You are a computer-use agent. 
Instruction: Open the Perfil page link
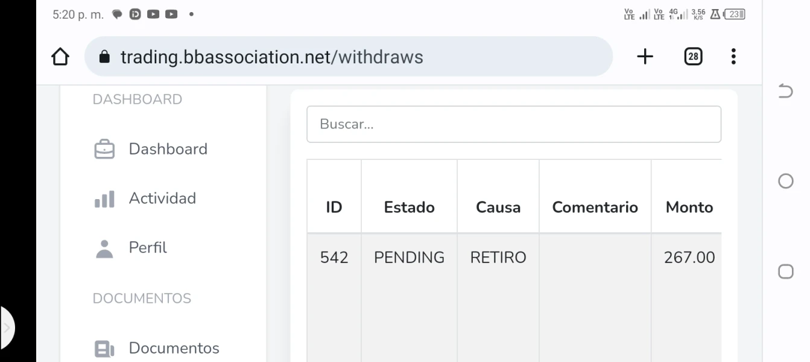pos(148,248)
